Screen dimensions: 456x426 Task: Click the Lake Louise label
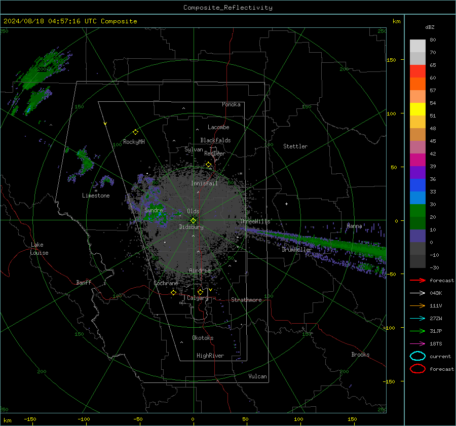coord(39,249)
